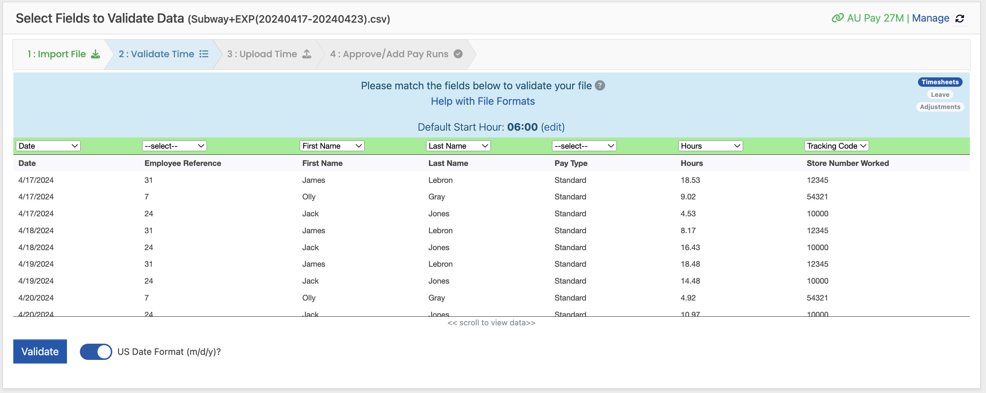
Task: Click the Upload Time upload icon
Action: [x=307, y=54]
